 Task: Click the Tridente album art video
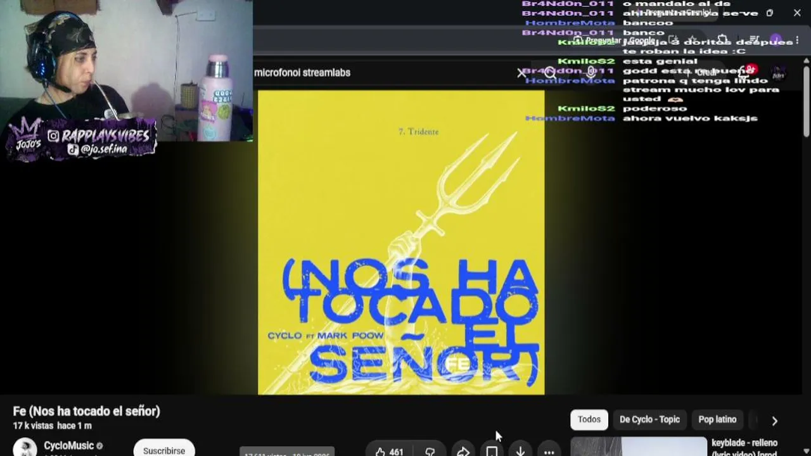401,243
